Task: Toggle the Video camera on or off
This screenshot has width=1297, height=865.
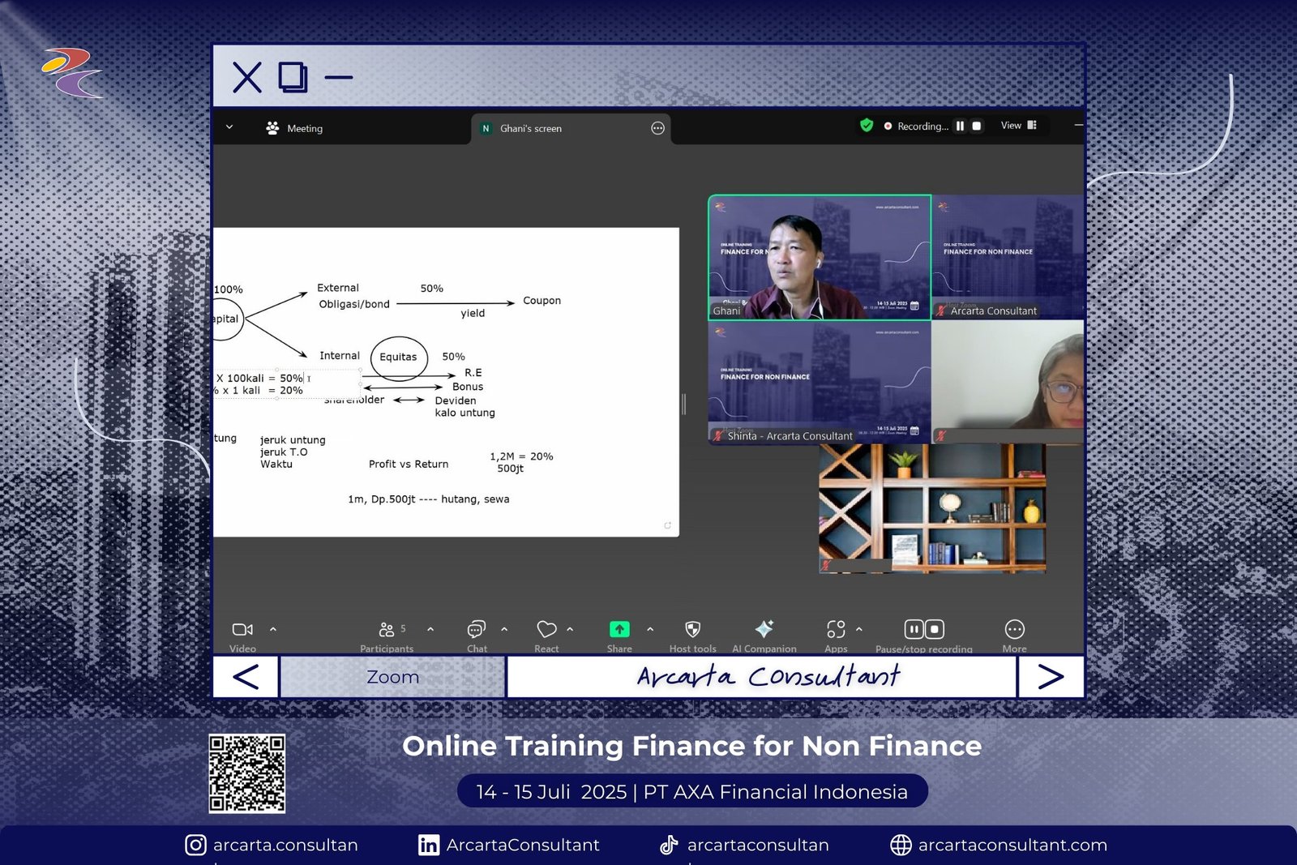Action: tap(242, 630)
